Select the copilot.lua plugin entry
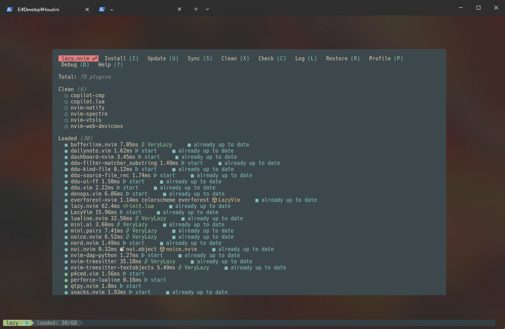 (88, 101)
